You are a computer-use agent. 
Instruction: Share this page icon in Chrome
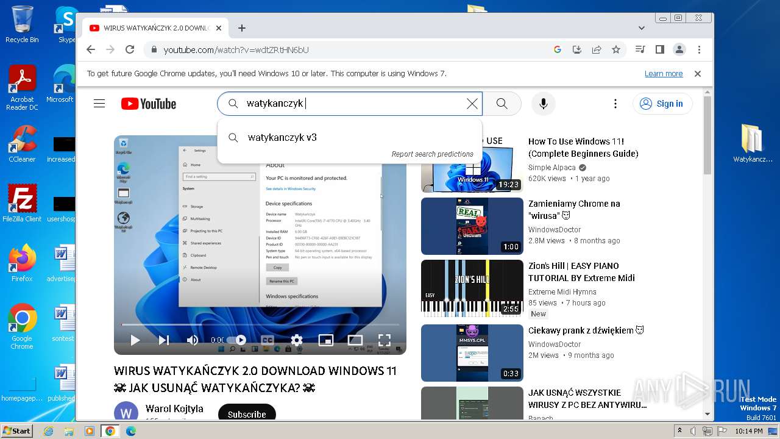click(x=597, y=50)
